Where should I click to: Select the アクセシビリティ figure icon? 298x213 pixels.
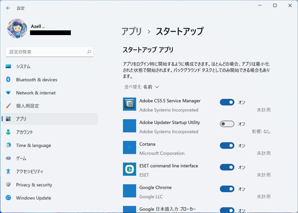click(x=8, y=171)
